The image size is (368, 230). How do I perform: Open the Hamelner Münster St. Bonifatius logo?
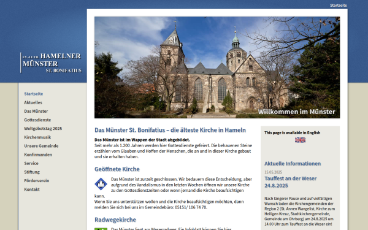pyautogui.click(x=51, y=63)
